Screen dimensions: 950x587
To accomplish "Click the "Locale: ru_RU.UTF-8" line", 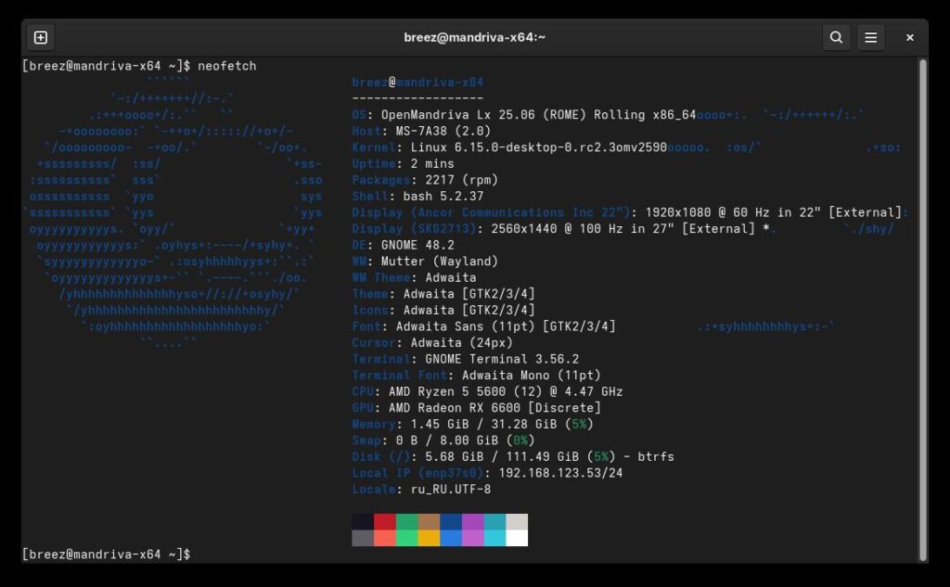I will tap(421, 490).
